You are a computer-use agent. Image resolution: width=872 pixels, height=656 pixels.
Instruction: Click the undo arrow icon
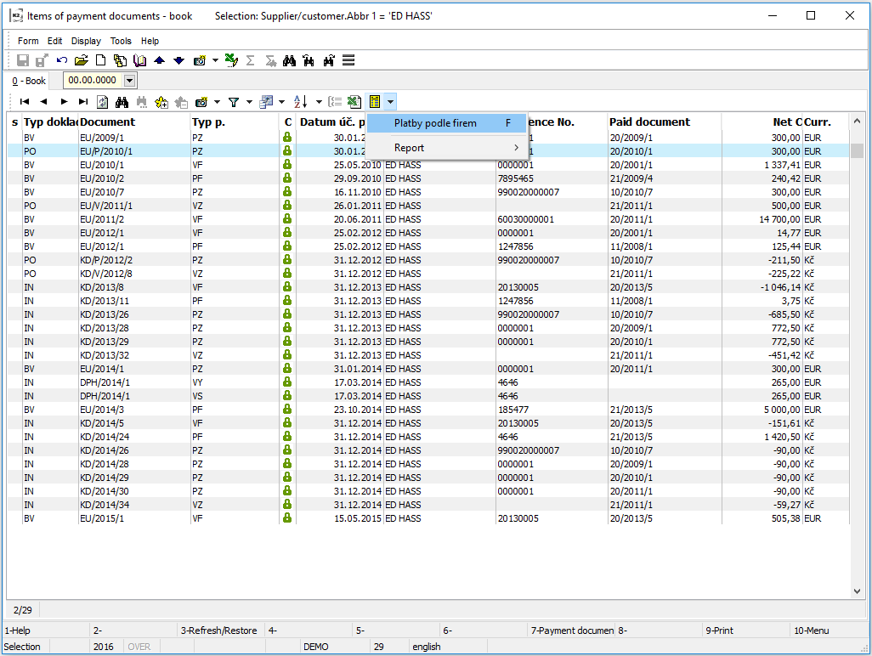[x=62, y=60]
